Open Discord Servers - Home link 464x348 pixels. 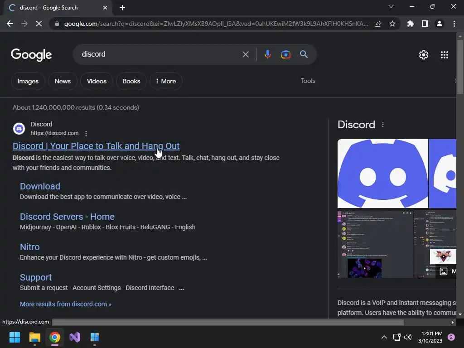point(67,217)
